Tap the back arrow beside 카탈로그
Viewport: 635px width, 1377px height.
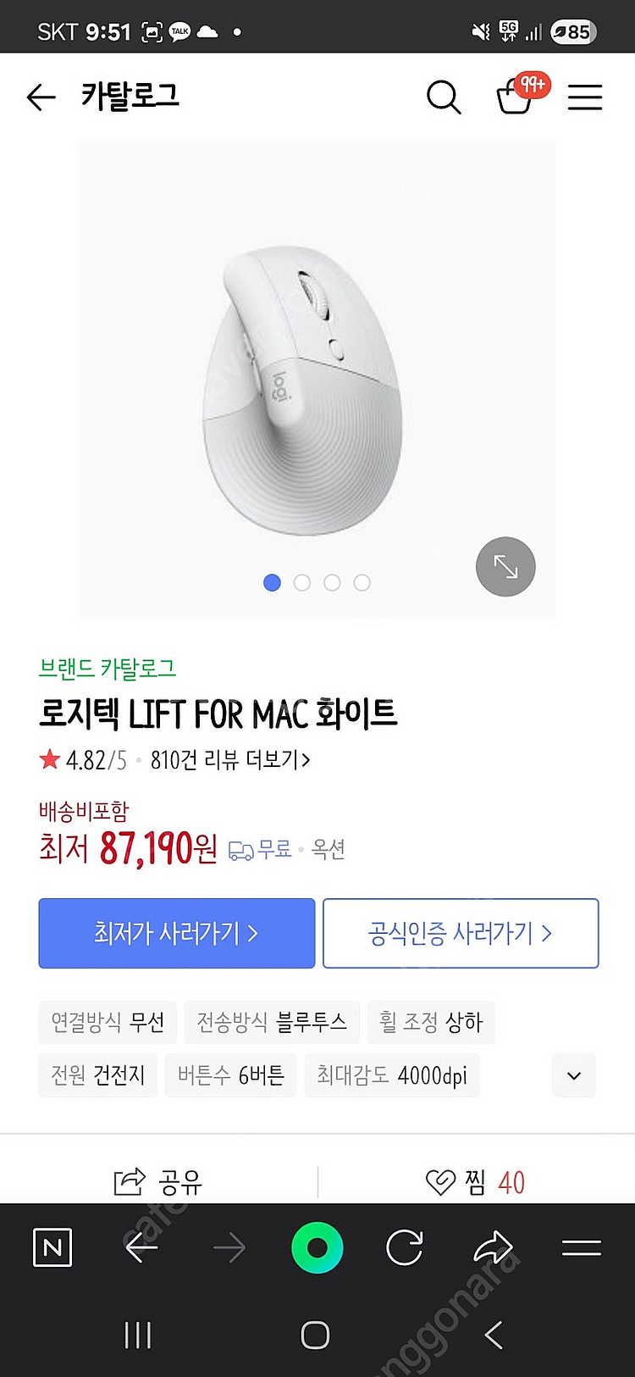(x=41, y=97)
